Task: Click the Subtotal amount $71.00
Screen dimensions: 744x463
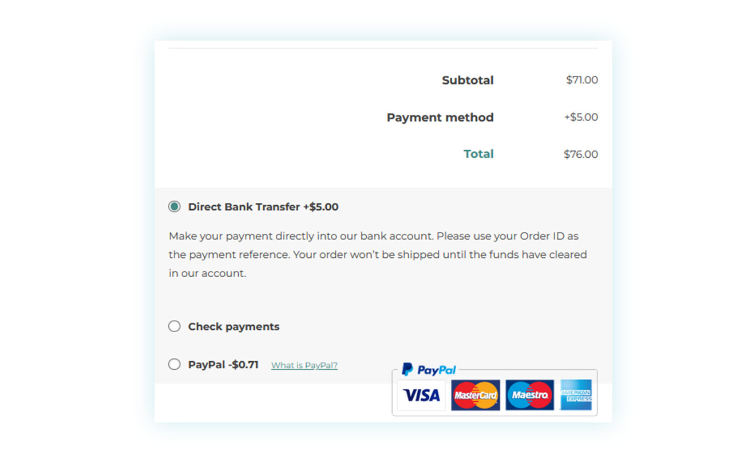Action: point(582,80)
